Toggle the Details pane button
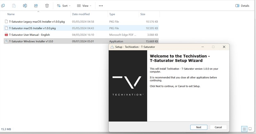The width and height of the screenshot is (256, 134). pos(242,6)
